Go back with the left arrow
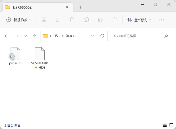 coord(6,36)
